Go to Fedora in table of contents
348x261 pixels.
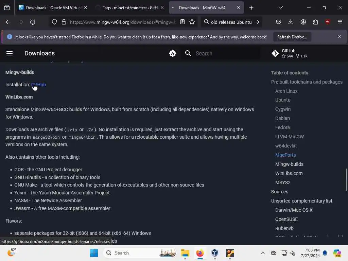[282, 127]
